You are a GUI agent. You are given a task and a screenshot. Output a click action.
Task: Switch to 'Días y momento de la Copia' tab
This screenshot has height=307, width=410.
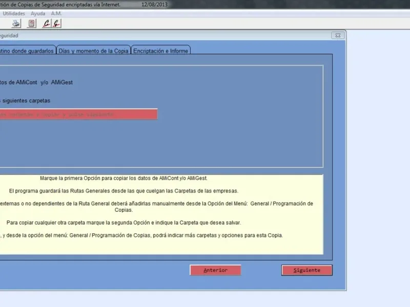(x=93, y=50)
